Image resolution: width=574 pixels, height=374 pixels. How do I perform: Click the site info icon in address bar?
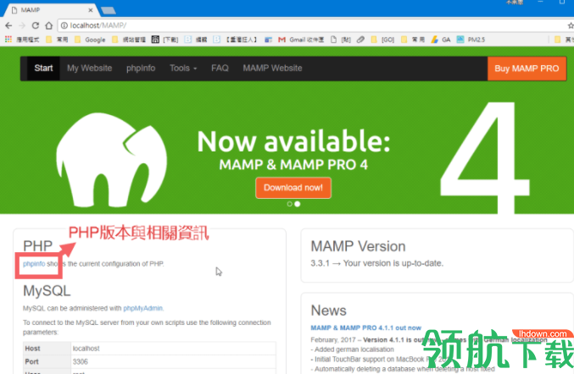64,25
